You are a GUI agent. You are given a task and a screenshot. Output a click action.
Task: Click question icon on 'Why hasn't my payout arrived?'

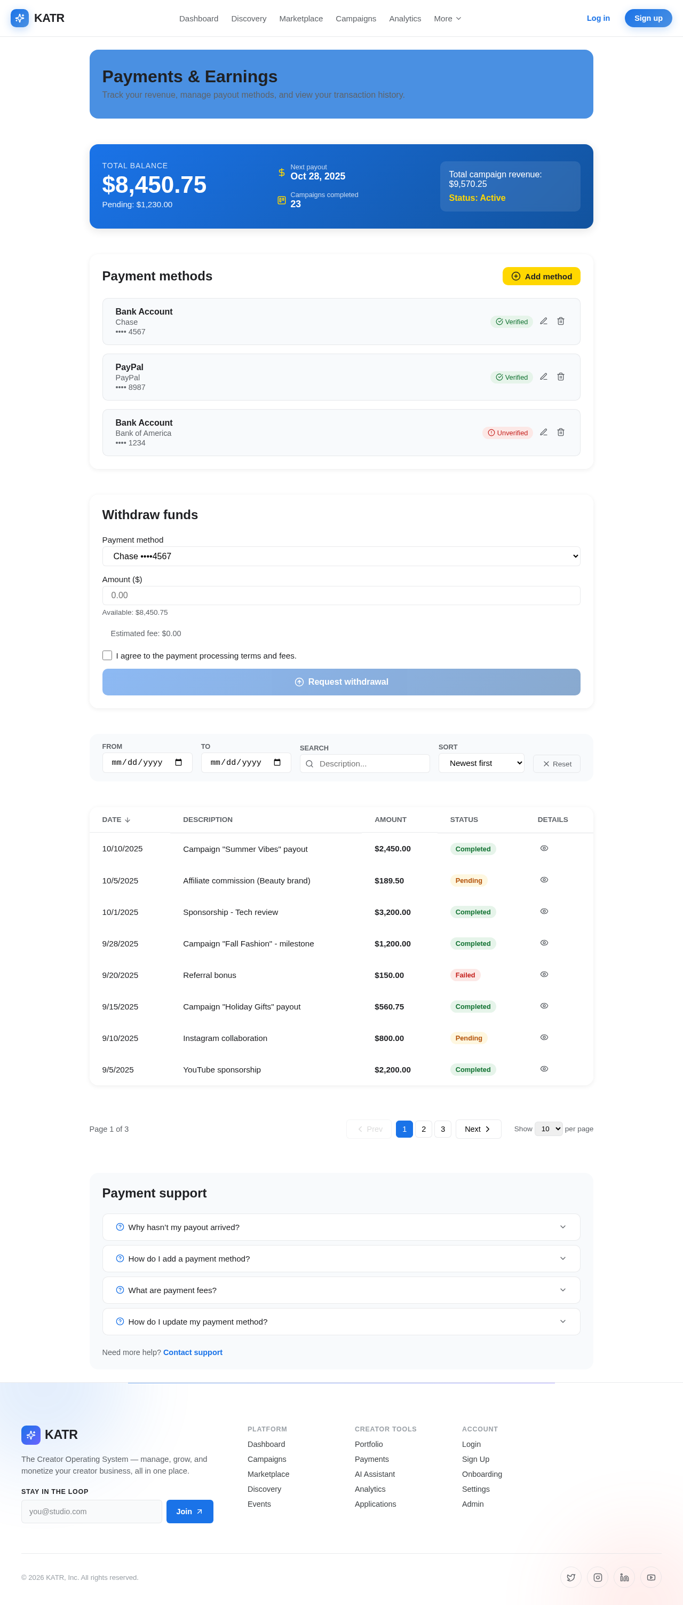(120, 1227)
